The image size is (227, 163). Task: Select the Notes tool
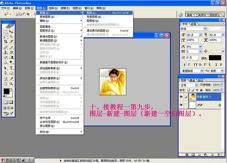coord(5,79)
